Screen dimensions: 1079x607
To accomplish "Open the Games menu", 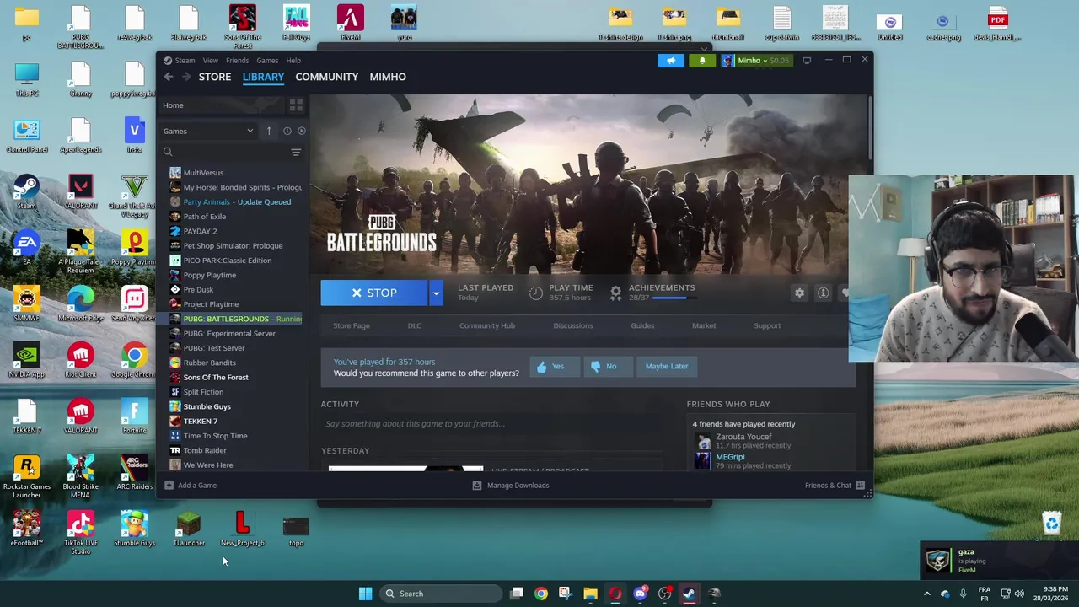I will 267,61.
